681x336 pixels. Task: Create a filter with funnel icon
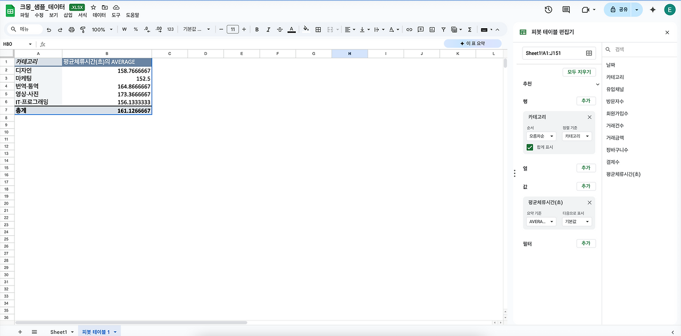(x=443, y=30)
